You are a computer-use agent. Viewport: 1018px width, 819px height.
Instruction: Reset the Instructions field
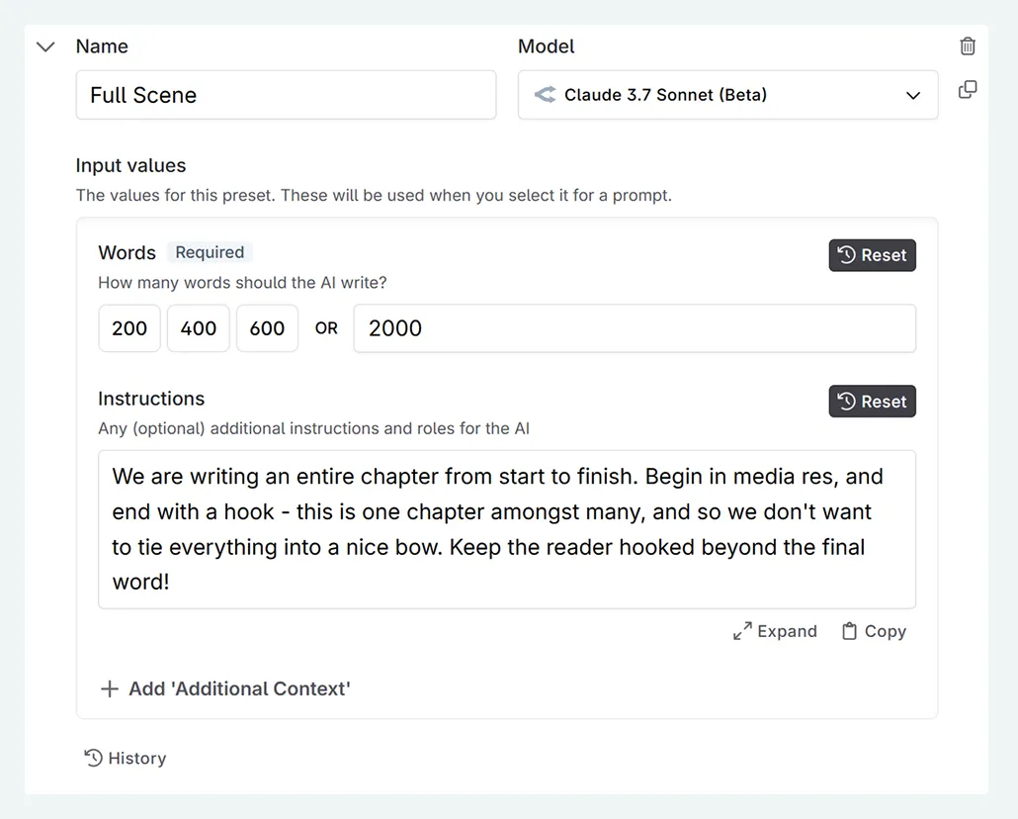pyautogui.click(x=872, y=402)
